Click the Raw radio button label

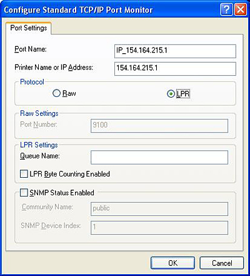69,93
